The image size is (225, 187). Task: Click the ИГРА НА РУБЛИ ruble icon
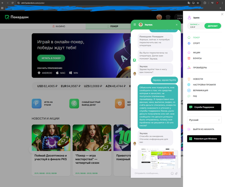tap(37, 103)
